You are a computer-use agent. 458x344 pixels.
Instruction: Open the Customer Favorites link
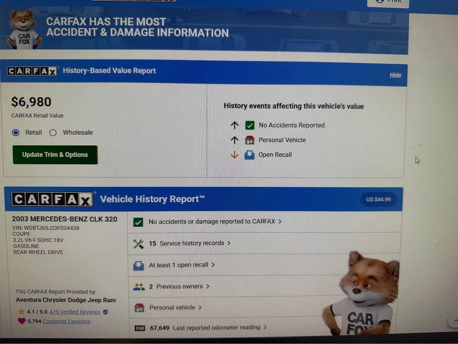[x=67, y=322]
